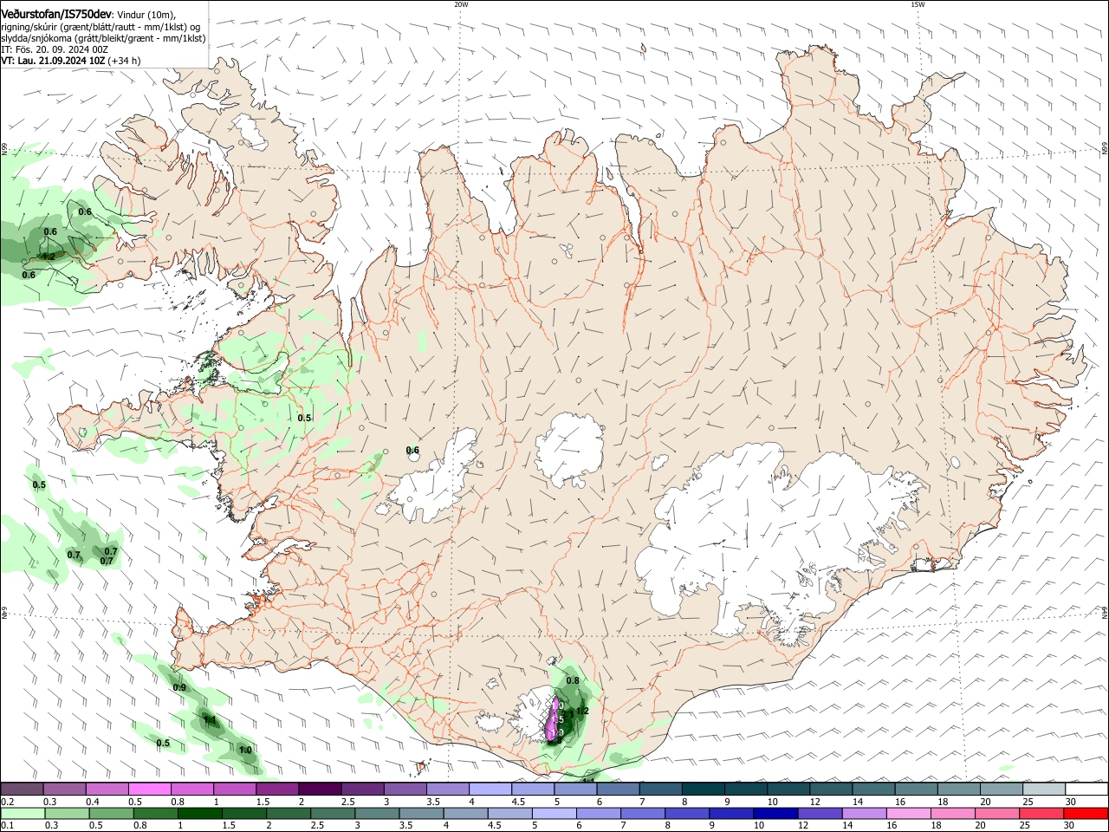Image resolution: width=1109 pixels, height=832 pixels.
Task: Click the Langjökull glacier west of Hofsjökull
Action: click(433, 477)
